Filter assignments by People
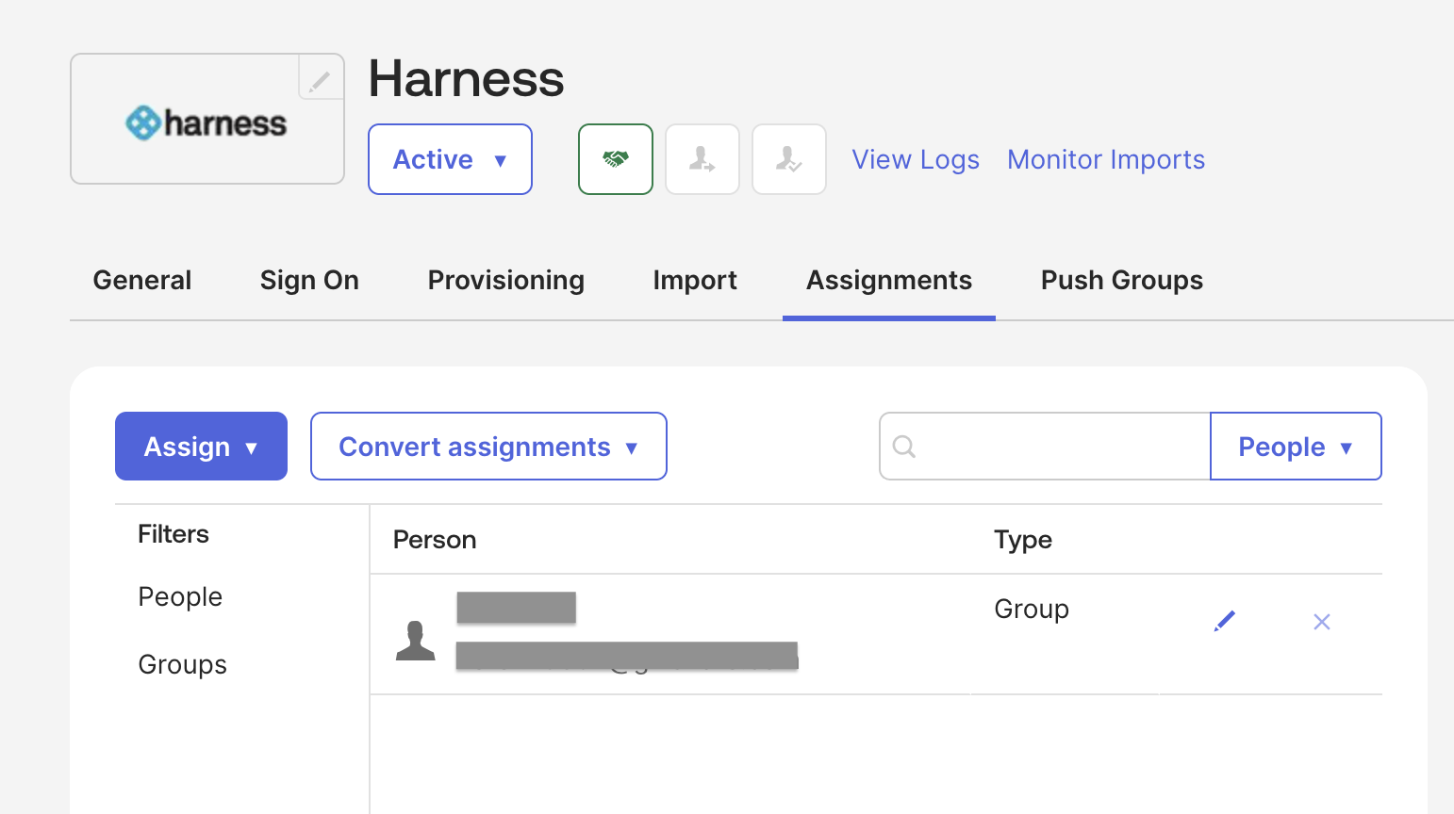1454x814 pixels. pos(180,597)
